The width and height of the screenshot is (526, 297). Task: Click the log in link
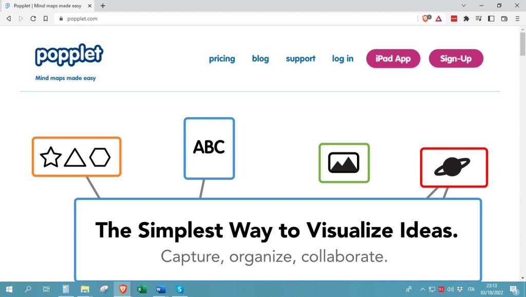tap(343, 59)
